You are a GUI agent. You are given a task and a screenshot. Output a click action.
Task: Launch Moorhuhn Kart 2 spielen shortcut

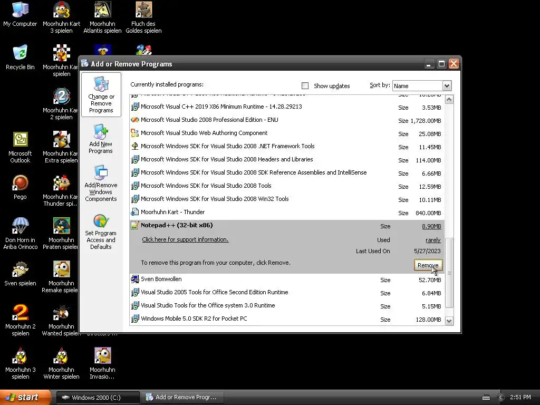pyautogui.click(x=61, y=104)
